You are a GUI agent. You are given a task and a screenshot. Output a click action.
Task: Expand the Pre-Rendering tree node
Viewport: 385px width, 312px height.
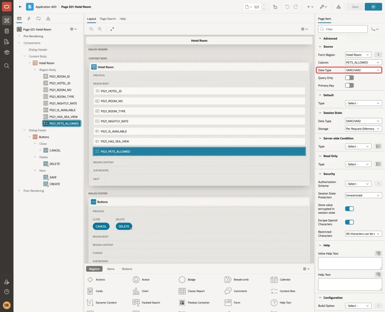tap(19, 36)
